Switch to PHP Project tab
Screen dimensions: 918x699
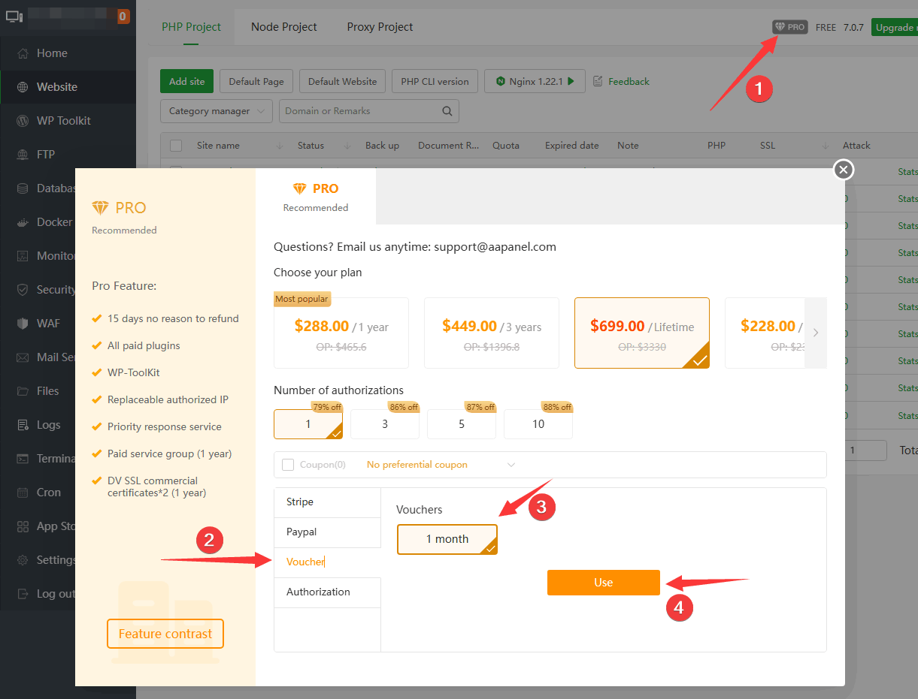[191, 27]
